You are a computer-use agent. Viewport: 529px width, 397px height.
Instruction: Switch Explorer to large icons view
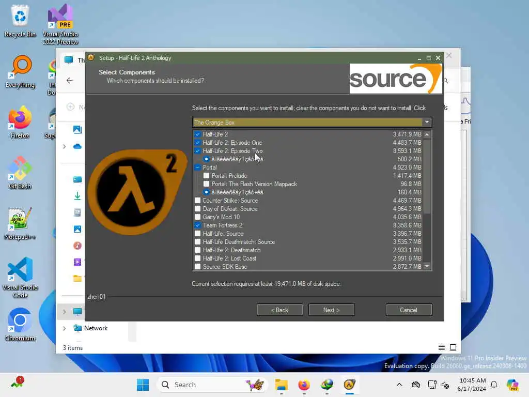click(x=453, y=347)
